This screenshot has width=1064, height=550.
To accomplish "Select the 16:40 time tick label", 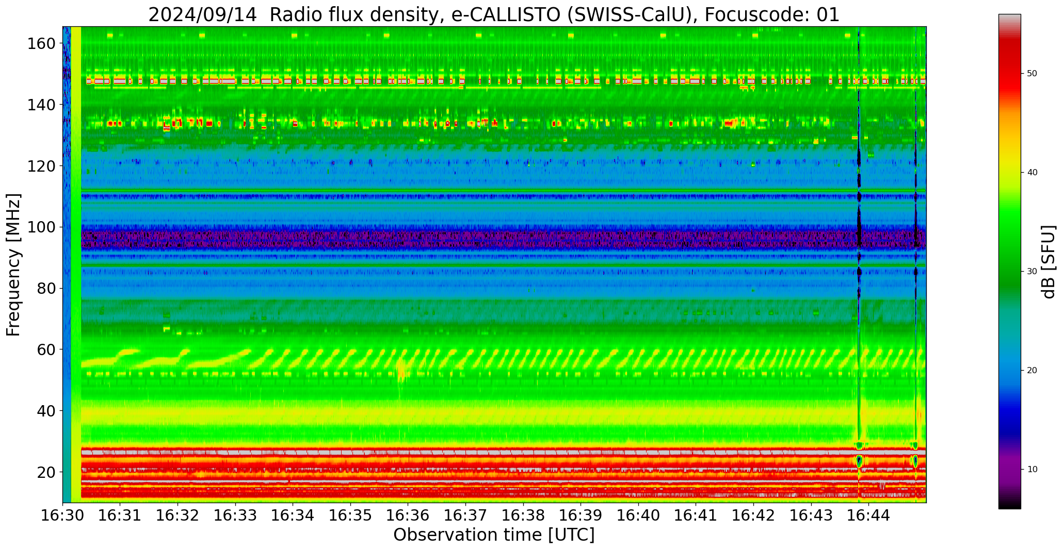I will [638, 515].
